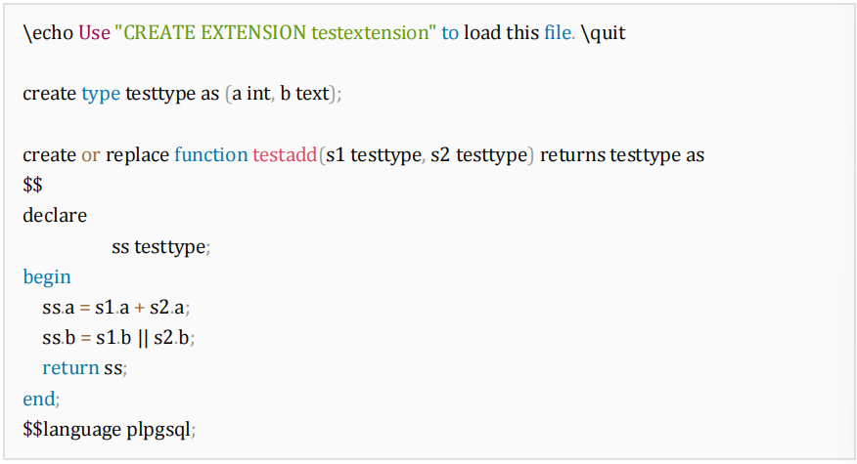Click the quoted "CREATE EXTENSION testextension" string

coord(275,32)
